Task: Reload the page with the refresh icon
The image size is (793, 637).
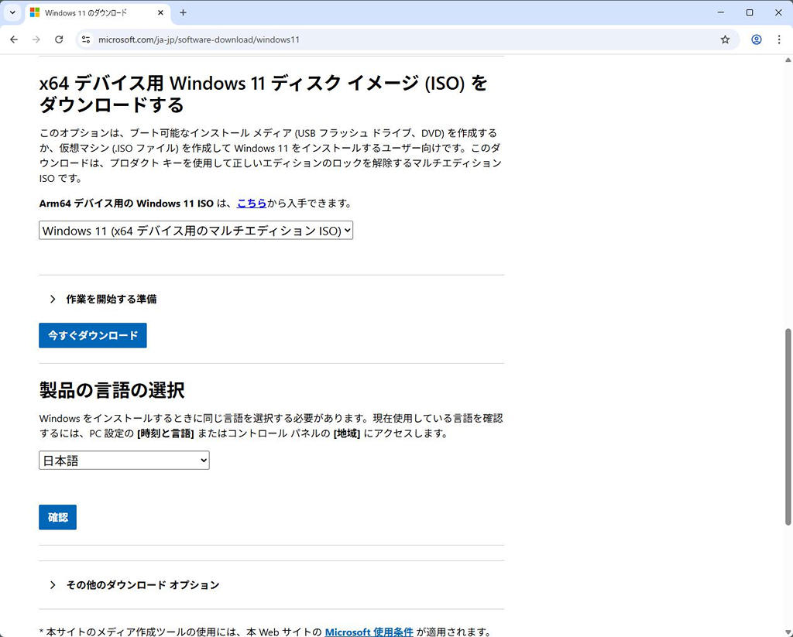Action: (59, 39)
